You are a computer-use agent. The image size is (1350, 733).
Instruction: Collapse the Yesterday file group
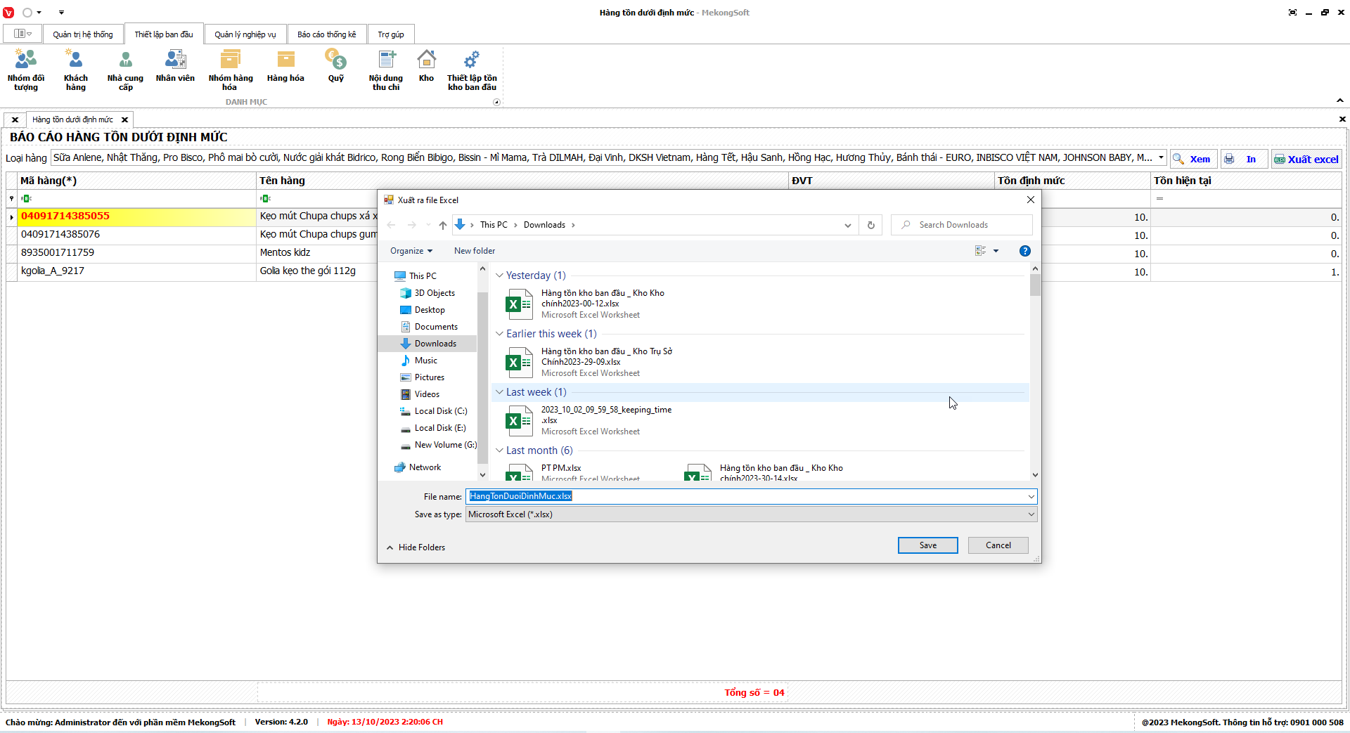[499, 275]
